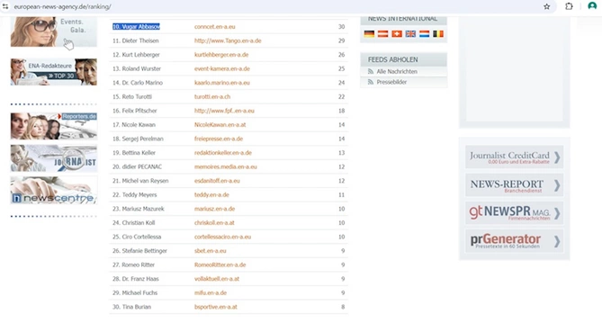This screenshot has height=332, width=602.
Task: Open the NEWS-REPORT Branchendienst banner
Action: pos(515,185)
